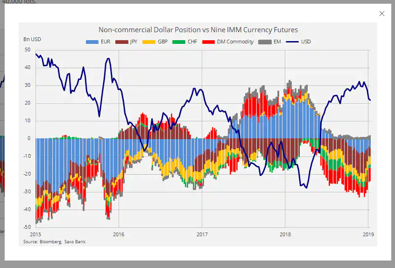Click the 'DM Commodity' legend label text

pyautogui.click(x=235, y=42)
